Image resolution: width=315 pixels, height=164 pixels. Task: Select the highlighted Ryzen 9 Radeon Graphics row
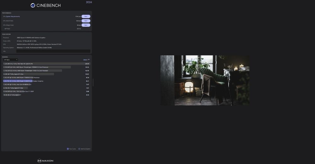pyautogui.click(x=46, y=81)
